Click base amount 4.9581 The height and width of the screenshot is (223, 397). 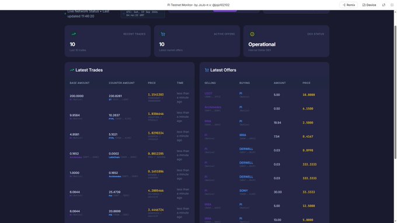(75, 134)
